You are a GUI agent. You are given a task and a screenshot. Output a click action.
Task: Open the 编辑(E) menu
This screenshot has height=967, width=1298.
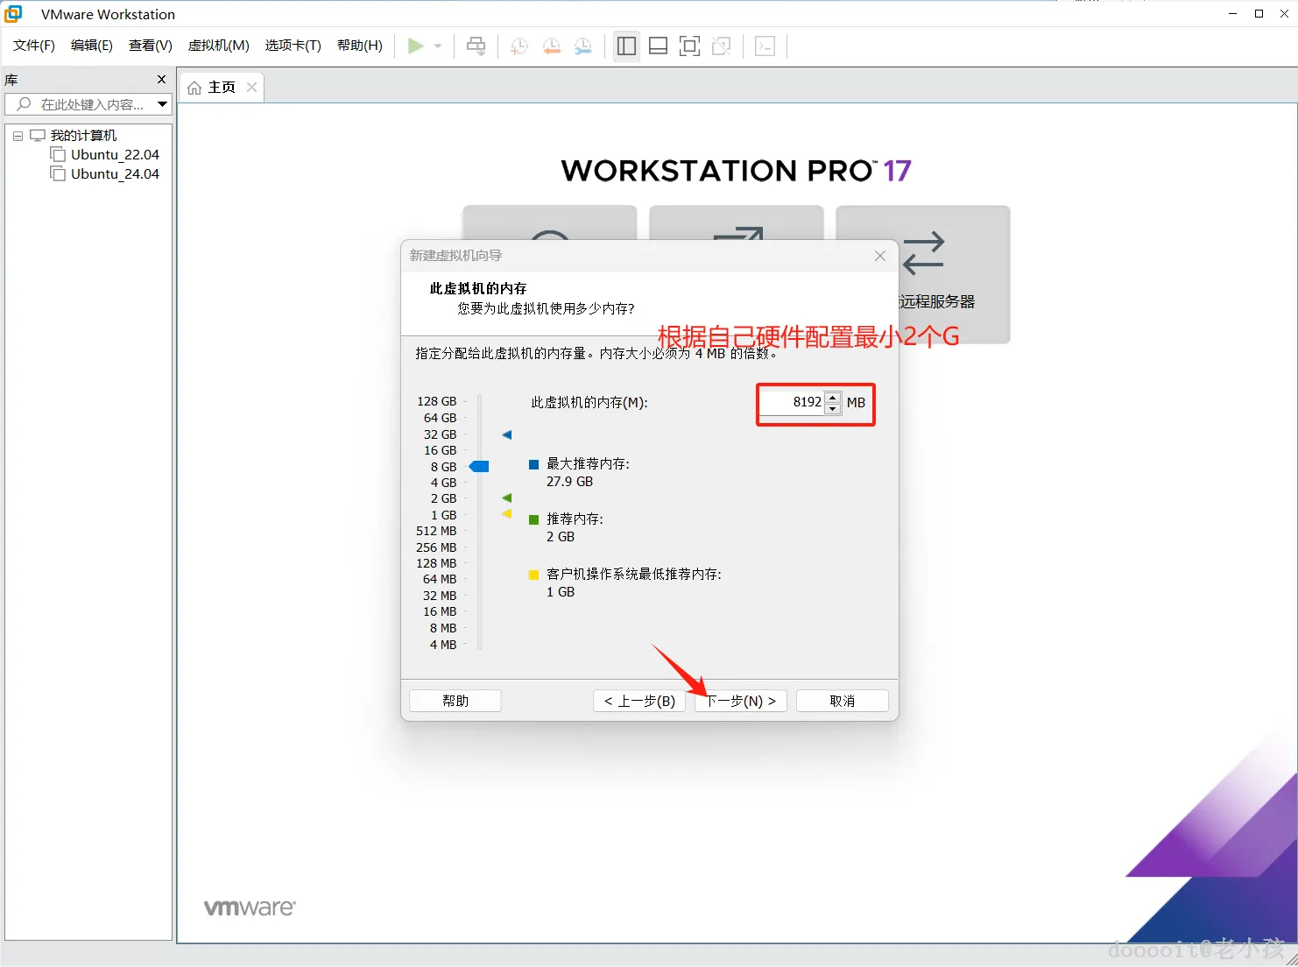pyautogui.click(x=92, y=46)
